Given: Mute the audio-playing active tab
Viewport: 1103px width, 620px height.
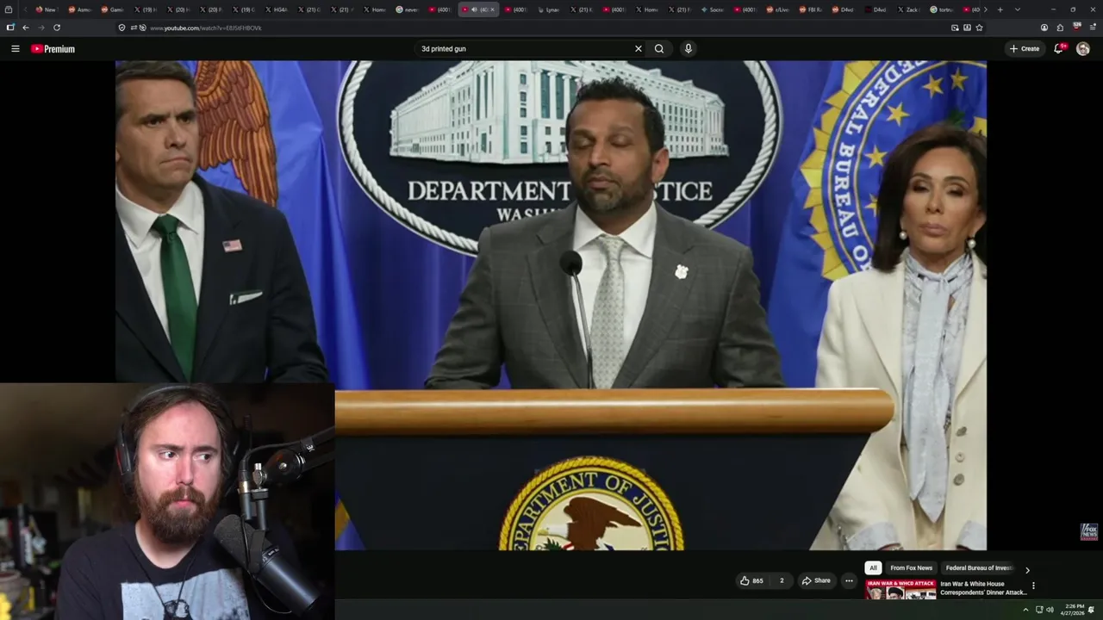Looking at the screenshot, I should point(474,9).
